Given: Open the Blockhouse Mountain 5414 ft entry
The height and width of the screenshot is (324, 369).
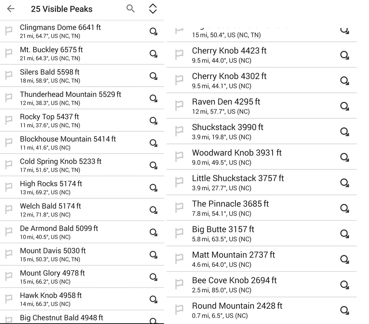Looking at the screenshot, I should point(68,143).
